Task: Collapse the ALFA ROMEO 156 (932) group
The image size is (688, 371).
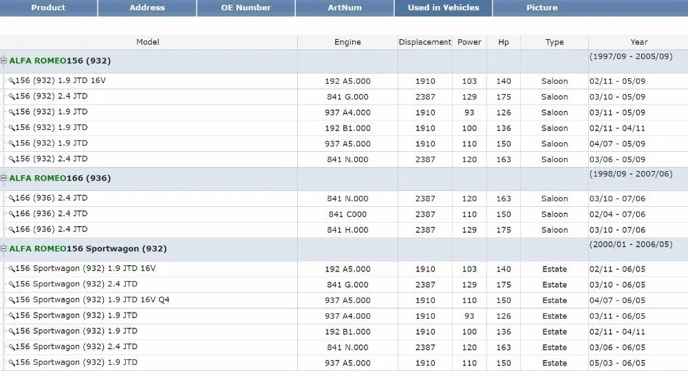Action: (3, 60)
